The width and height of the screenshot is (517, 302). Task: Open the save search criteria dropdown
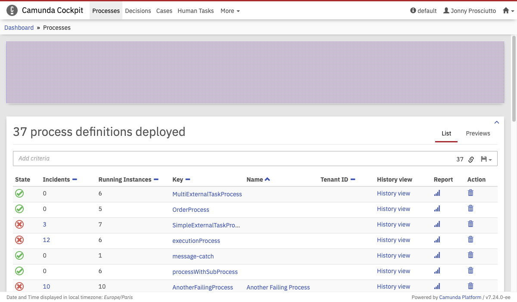coord(486,159)
